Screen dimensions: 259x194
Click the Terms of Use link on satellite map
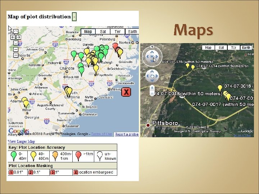pos(242,135)
